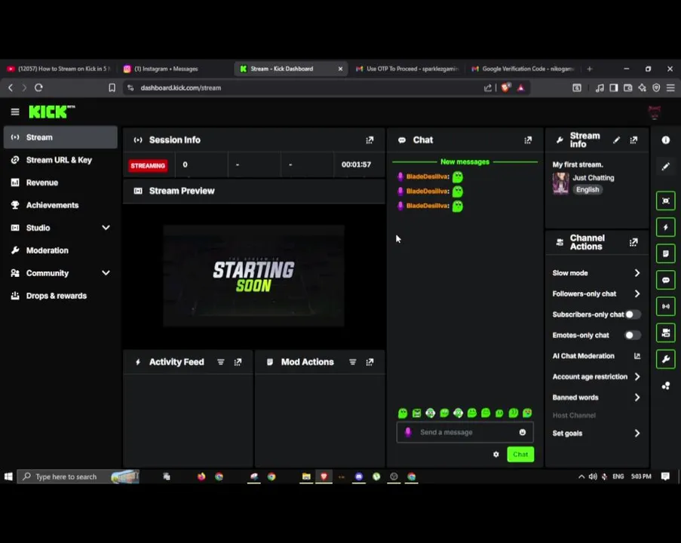
Task: Pop out the Stream info panel
Action: point(633,140)
